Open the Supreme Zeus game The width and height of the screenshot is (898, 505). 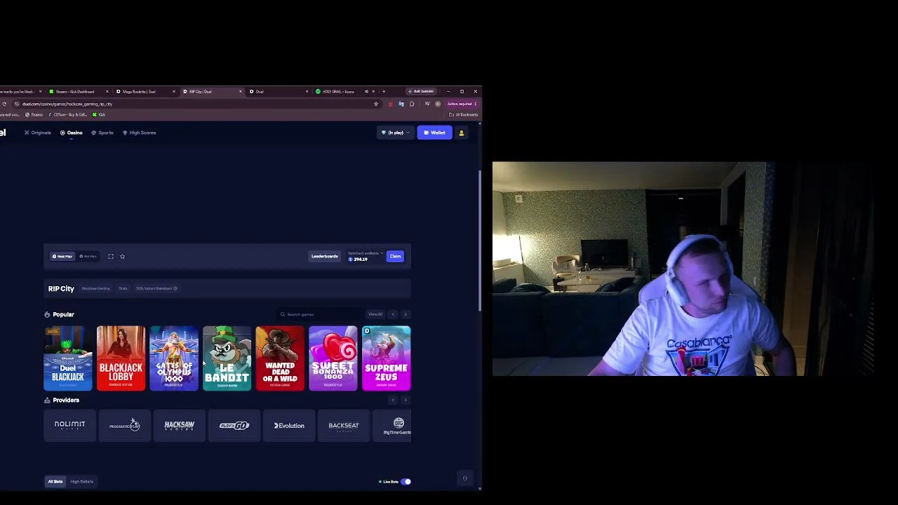pos(387,358)
